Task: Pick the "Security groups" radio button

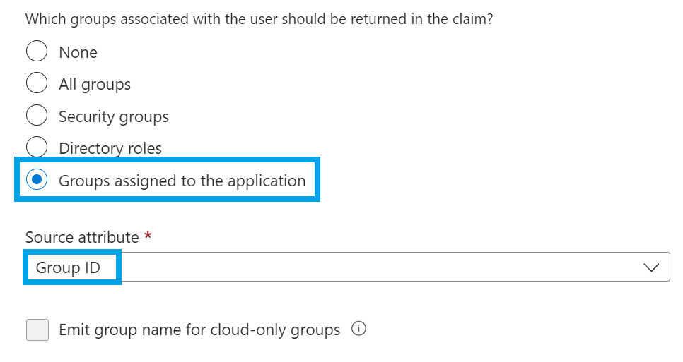Action: coord(37,115)
